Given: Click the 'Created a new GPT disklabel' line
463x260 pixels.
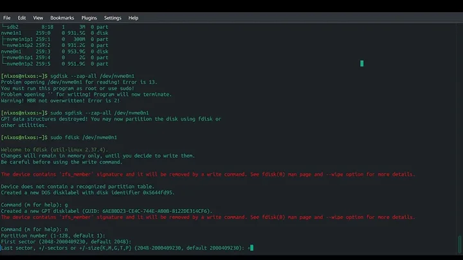Looking at the screenshot, I should click(106, 211).
